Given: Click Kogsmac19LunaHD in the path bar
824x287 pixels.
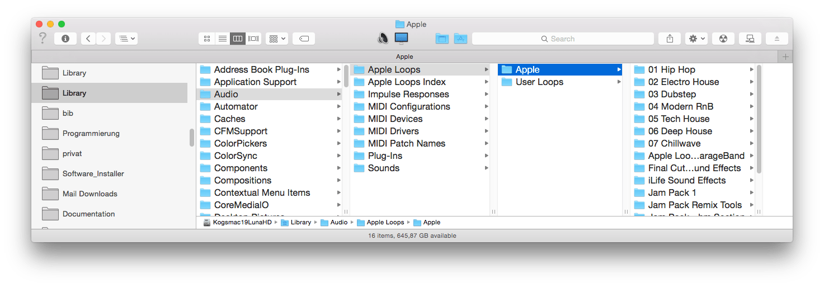Looking at the screenshot, I should 237,222.
